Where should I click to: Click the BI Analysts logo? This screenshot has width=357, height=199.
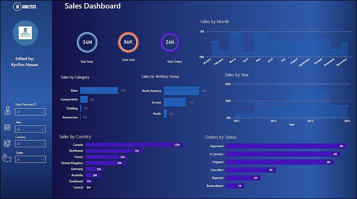point(25,6)
